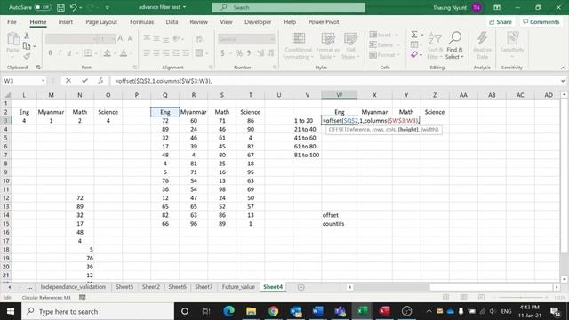Click the Search box in title bar

(x=288, y=7)
